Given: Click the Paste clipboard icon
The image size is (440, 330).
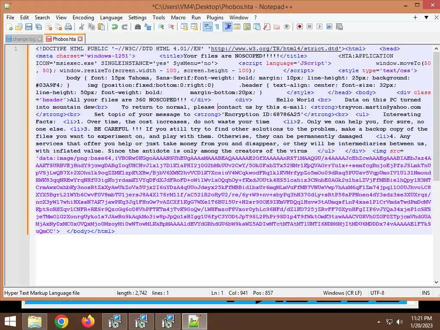Looking at the screenshot, I should (x=101, y=27).
